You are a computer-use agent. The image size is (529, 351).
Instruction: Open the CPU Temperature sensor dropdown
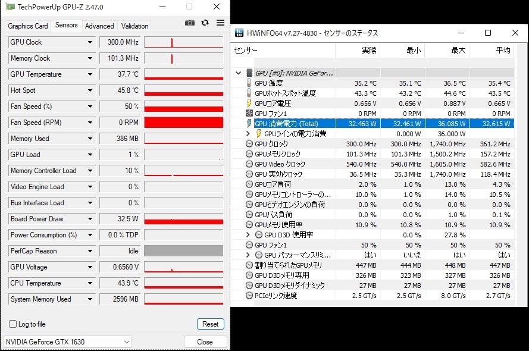click(x=90, y=283)
